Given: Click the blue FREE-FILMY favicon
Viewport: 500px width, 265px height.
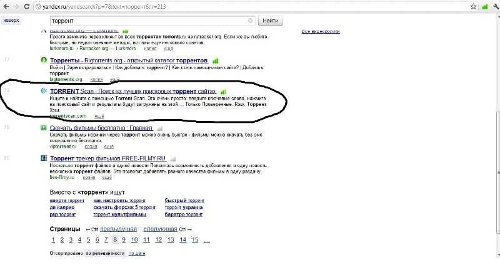Looking at the screenshot, I should (x=43, y=158).
